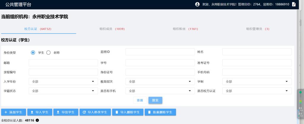Click the 批量删除学生 button
This screenshot has height=124, width=304.
[160, 112]
